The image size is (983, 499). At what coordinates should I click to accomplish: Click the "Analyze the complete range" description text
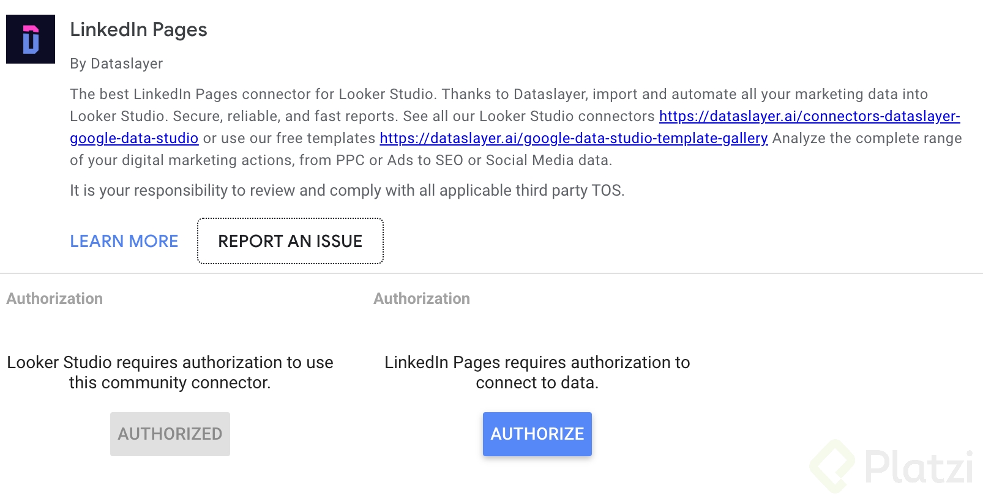pyautogui.click(x=867, y=138)
